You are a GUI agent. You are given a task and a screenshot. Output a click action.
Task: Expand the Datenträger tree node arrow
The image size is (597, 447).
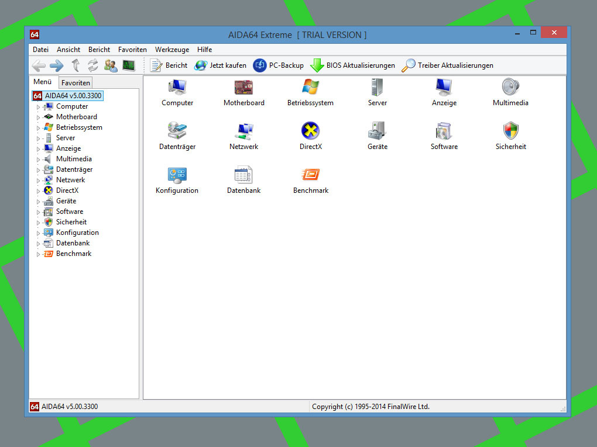tap(38, 170)
